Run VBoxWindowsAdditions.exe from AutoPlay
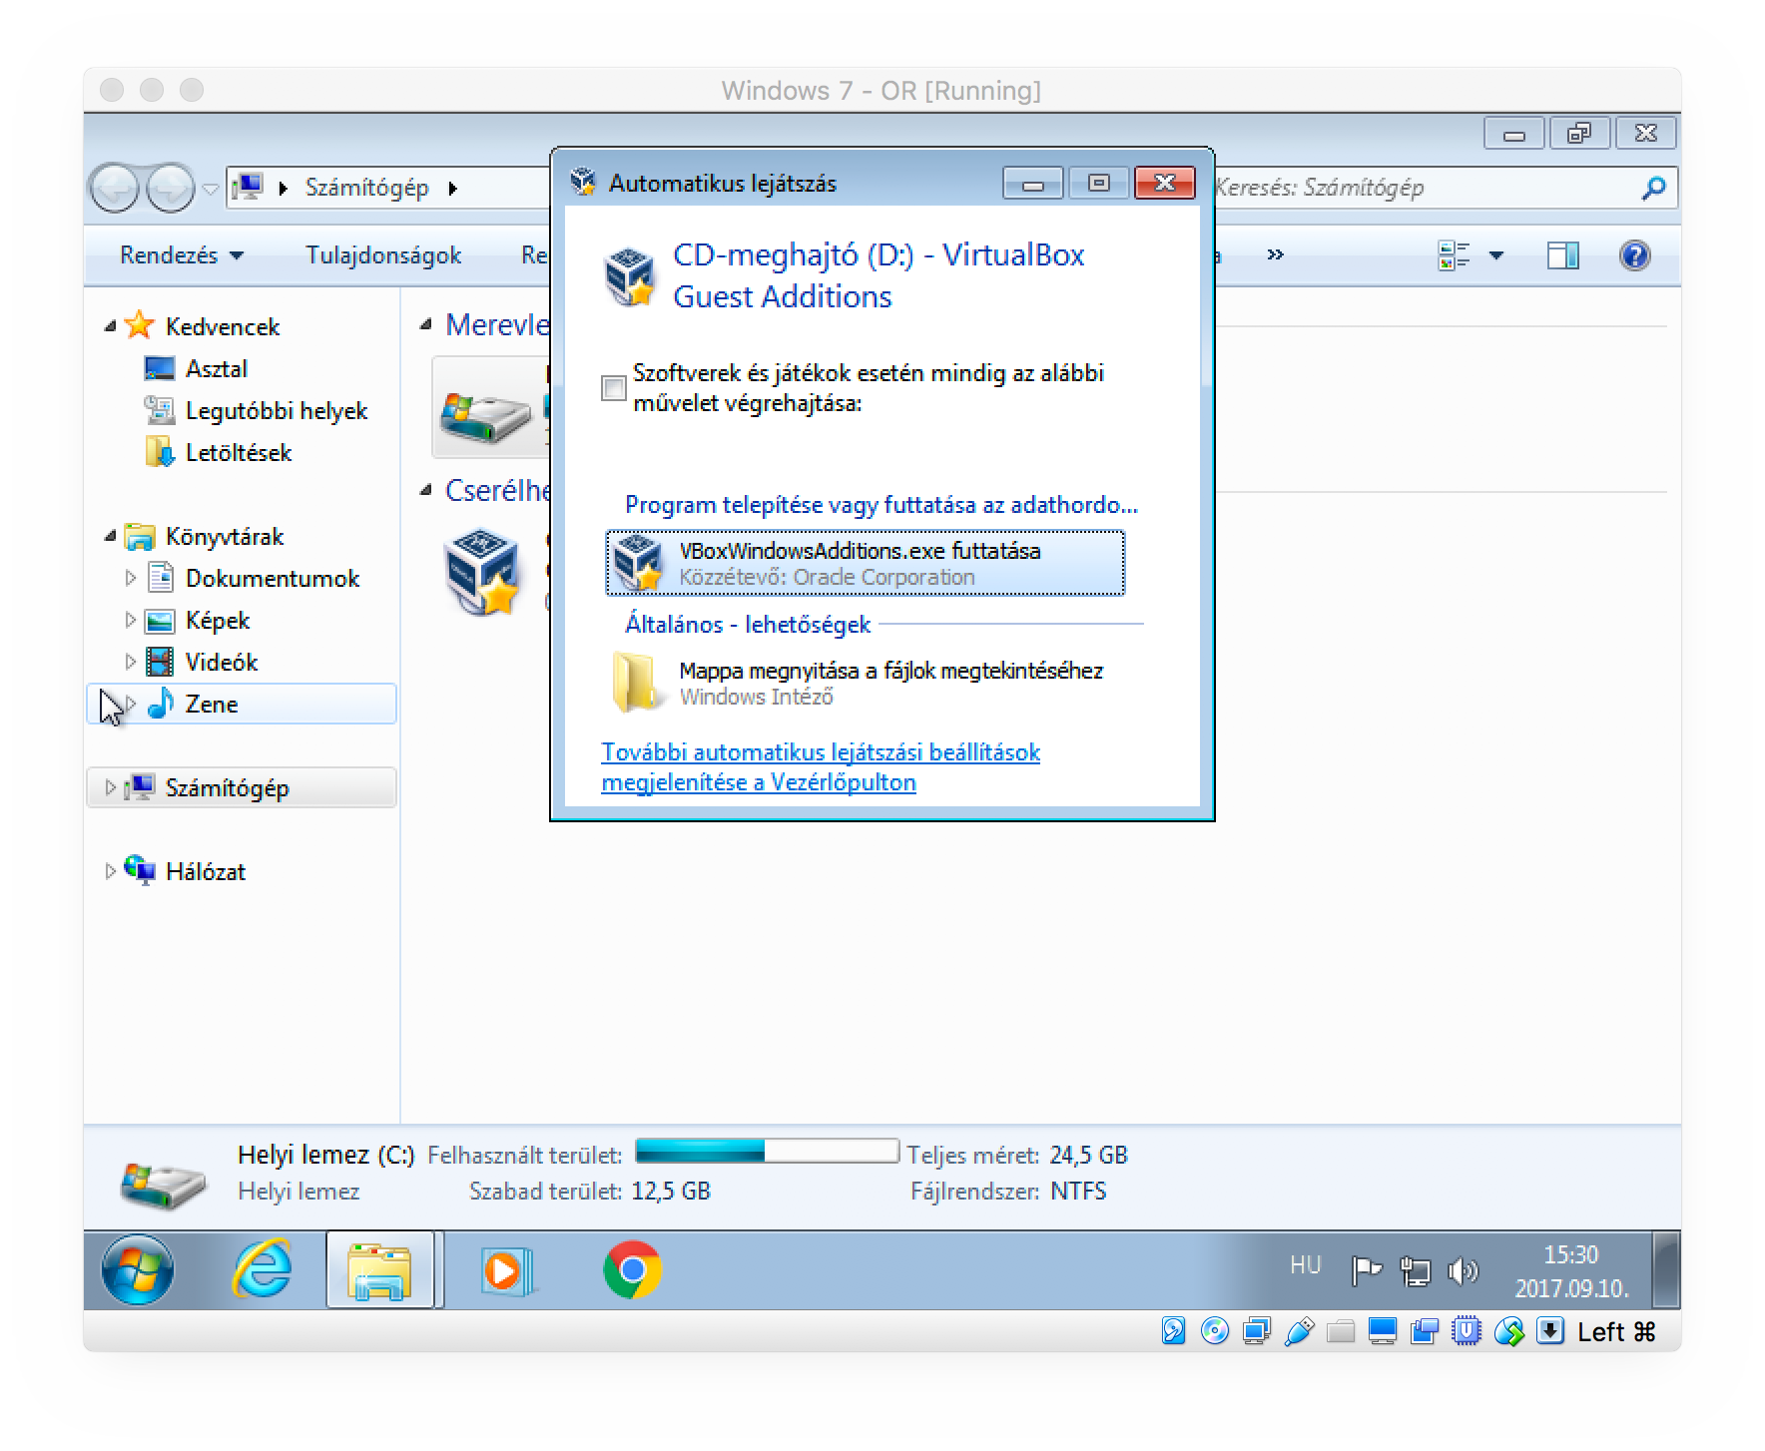The height and width of the screenshot is (1451, 1765). [x=865, y=563]
